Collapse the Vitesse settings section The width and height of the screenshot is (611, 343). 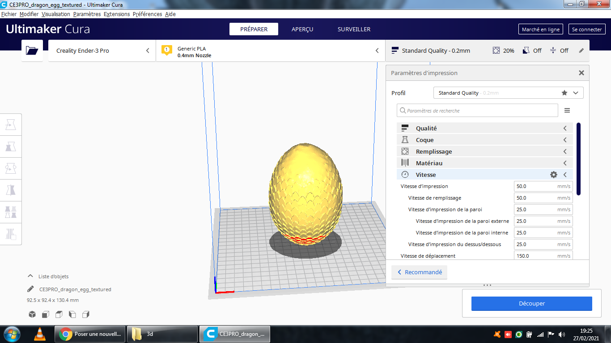(x=485, y=175)
